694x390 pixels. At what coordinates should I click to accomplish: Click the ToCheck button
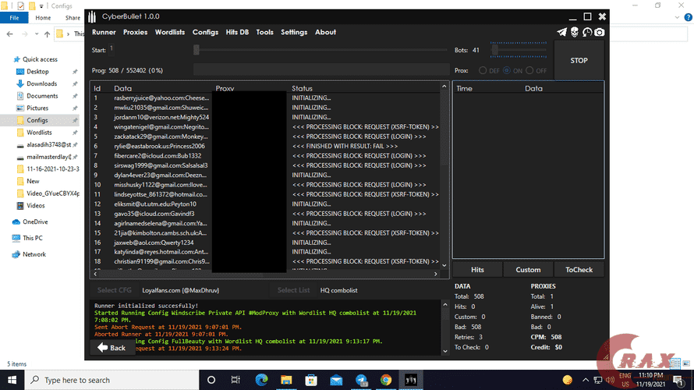pos(579,270)
